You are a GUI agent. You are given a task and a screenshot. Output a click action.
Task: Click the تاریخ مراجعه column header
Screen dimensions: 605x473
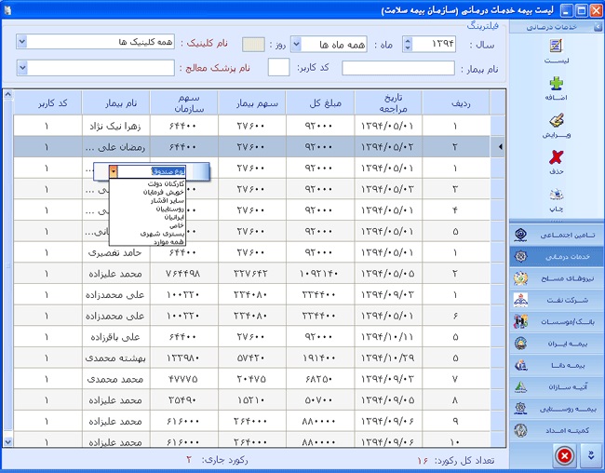(x=388, y=102)
